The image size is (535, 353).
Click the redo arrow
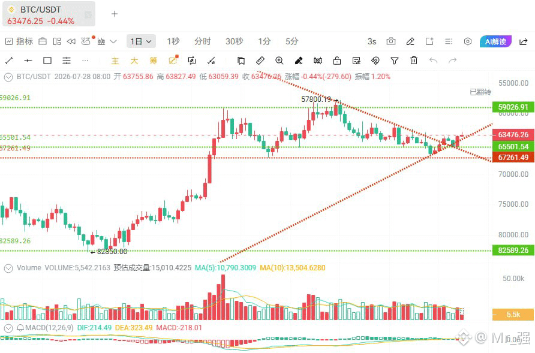452,61
